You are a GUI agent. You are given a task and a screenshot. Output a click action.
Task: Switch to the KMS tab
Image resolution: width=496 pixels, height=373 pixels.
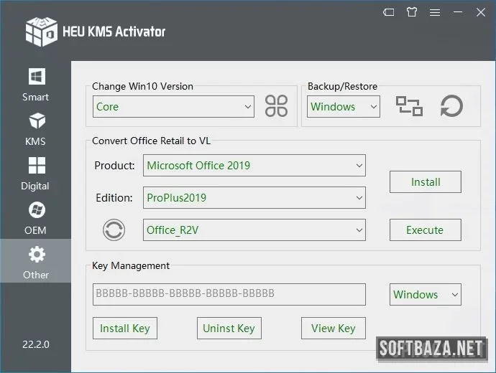tap(35, 129)
